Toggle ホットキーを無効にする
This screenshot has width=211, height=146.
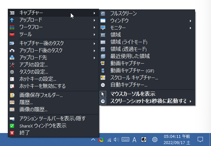click(x=54, y=86)
